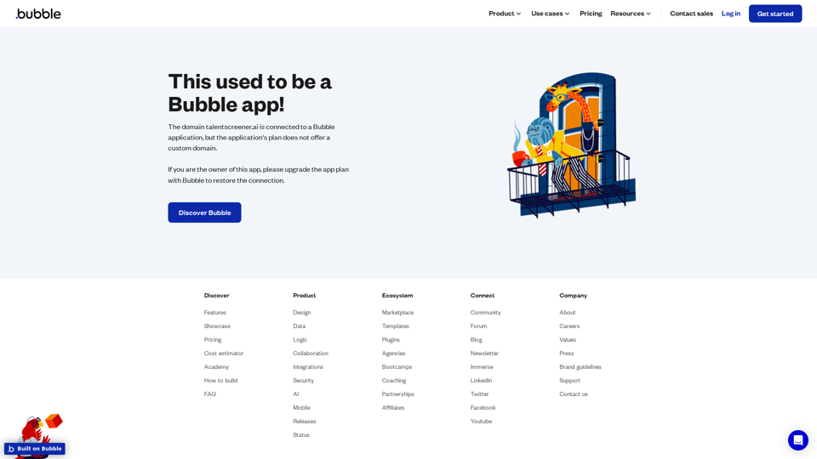The height and width of the screenshot is (459, 817).
Task: Open the How to build link
Action: point(220,380)
